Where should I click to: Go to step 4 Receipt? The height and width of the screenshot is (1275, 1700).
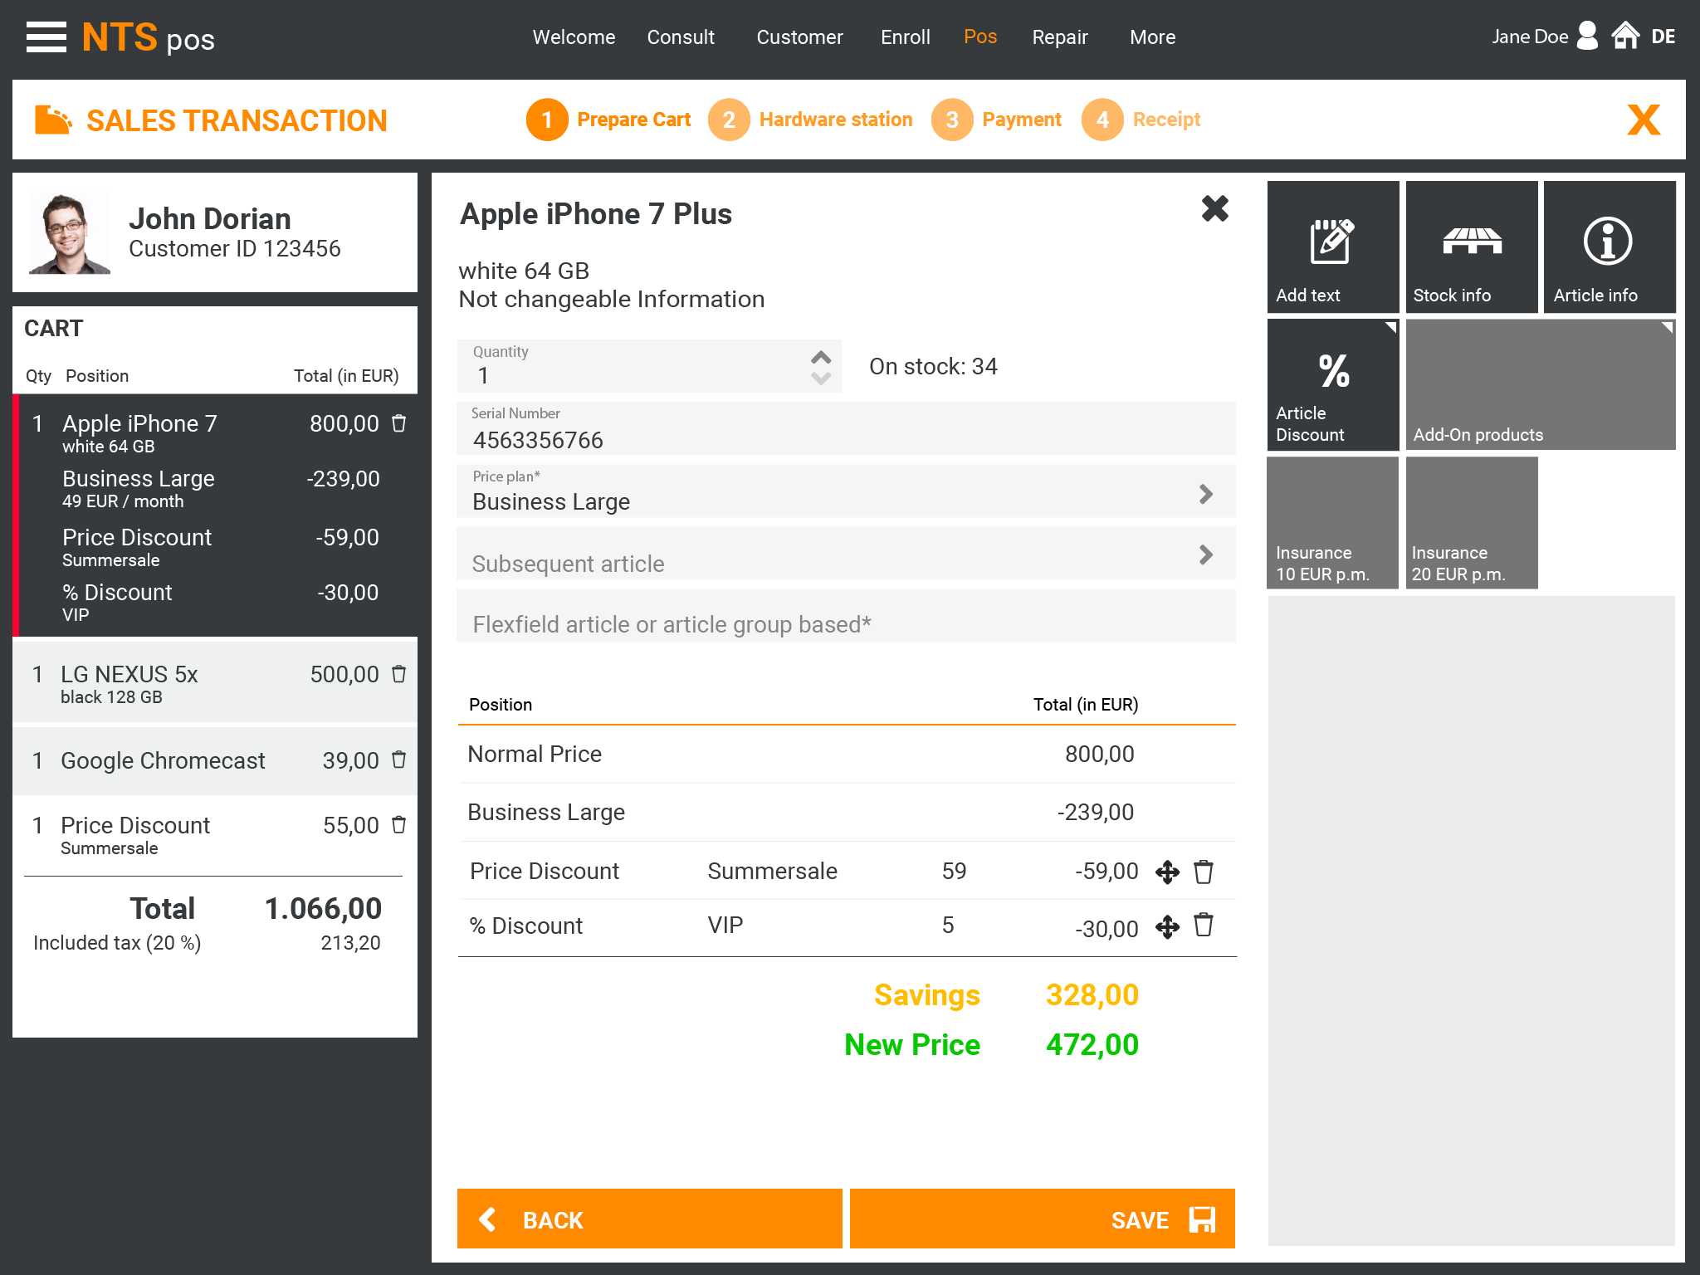[x=1141, y=120]
